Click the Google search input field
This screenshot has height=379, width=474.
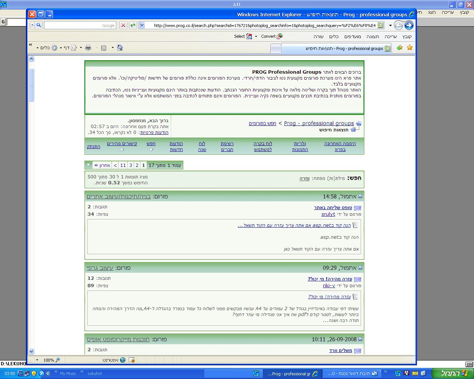click(80, 25)
